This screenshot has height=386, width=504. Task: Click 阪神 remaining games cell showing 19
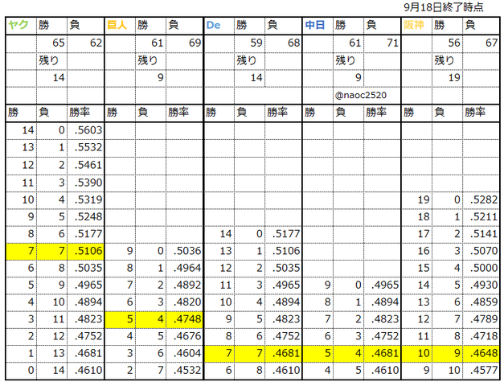click(x=448, y=77)
